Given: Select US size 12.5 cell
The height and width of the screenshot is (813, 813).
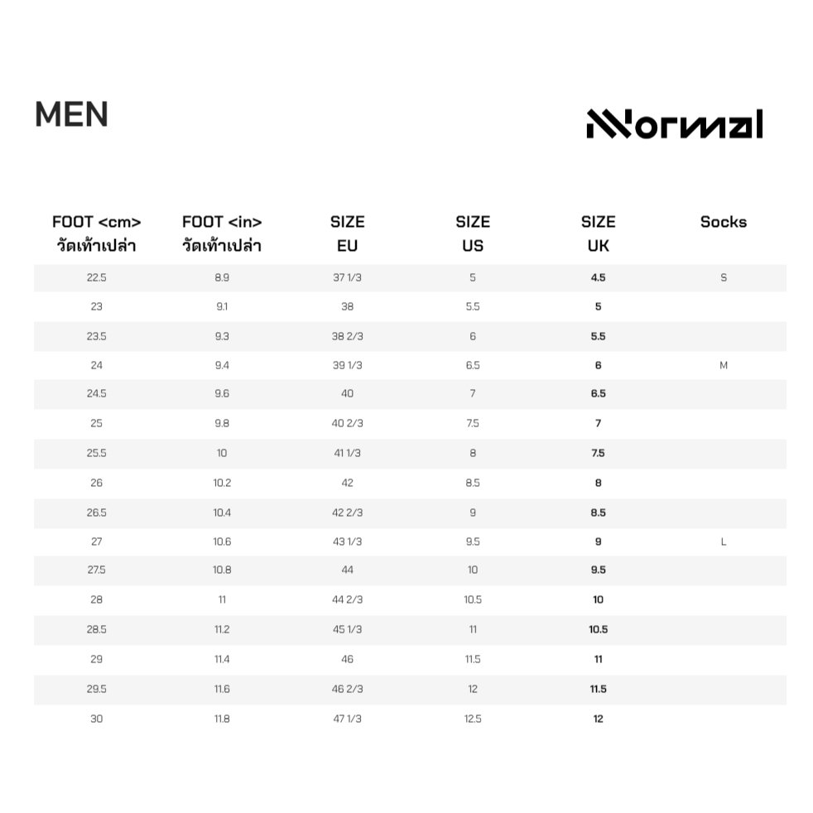Looking at the screenshot, I should [473, 719].
